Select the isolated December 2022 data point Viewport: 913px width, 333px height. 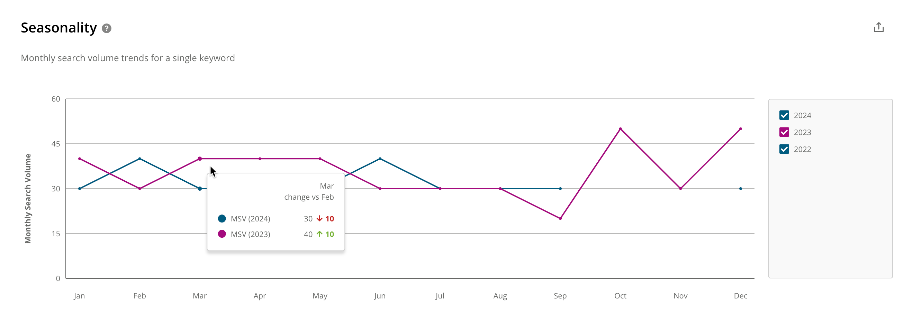click(740, 189)
